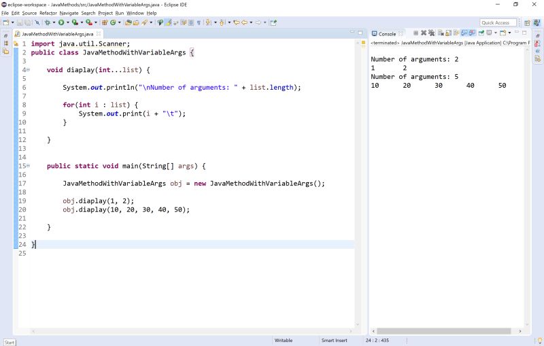Click the Save All toolbar icon
This screenshot has width=544, height=346.
point(27,22)
